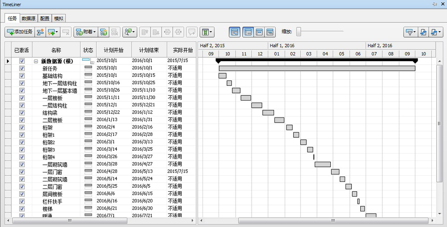
Task: Open the 附着 attach dropdown
Action: coord(86,32)
